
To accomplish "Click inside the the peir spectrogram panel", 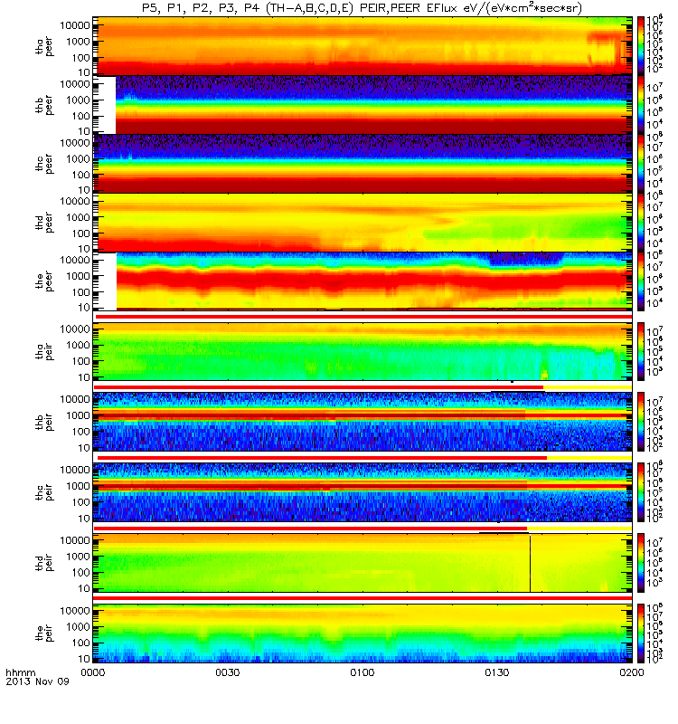I will [363, 633].
